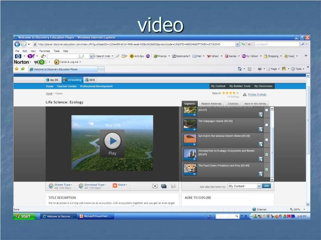
Task: Open the My DE section tab
Action: [x=52, y=80]
